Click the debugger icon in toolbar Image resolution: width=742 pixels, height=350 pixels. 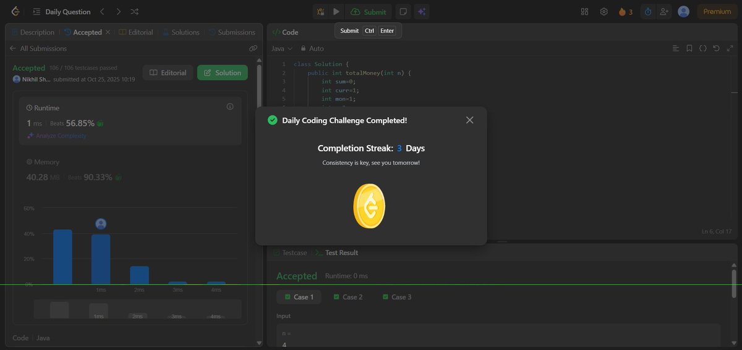click(320, 12)
